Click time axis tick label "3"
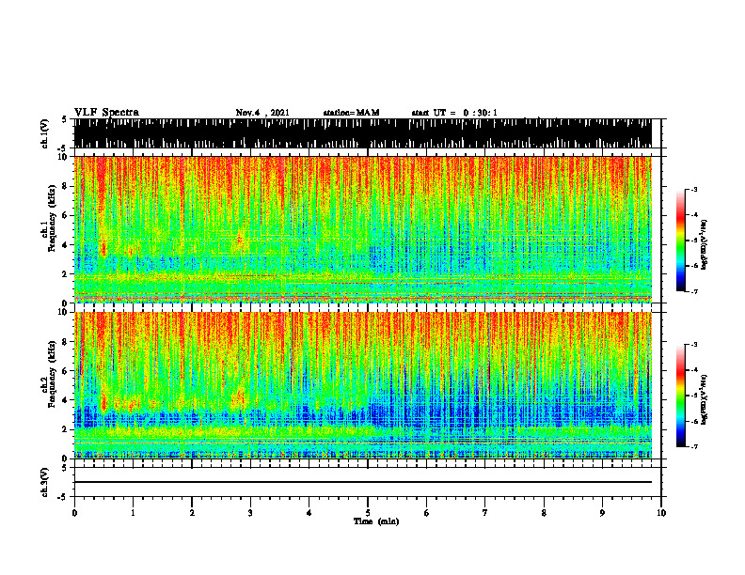The width and height of the screenshot is (745, 575). (x=250, y=513)
